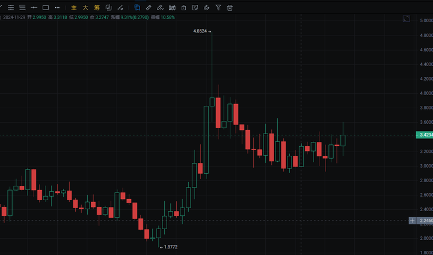
Task: Click the plus icon beside 2.2460
Action: tap(413, 221)
